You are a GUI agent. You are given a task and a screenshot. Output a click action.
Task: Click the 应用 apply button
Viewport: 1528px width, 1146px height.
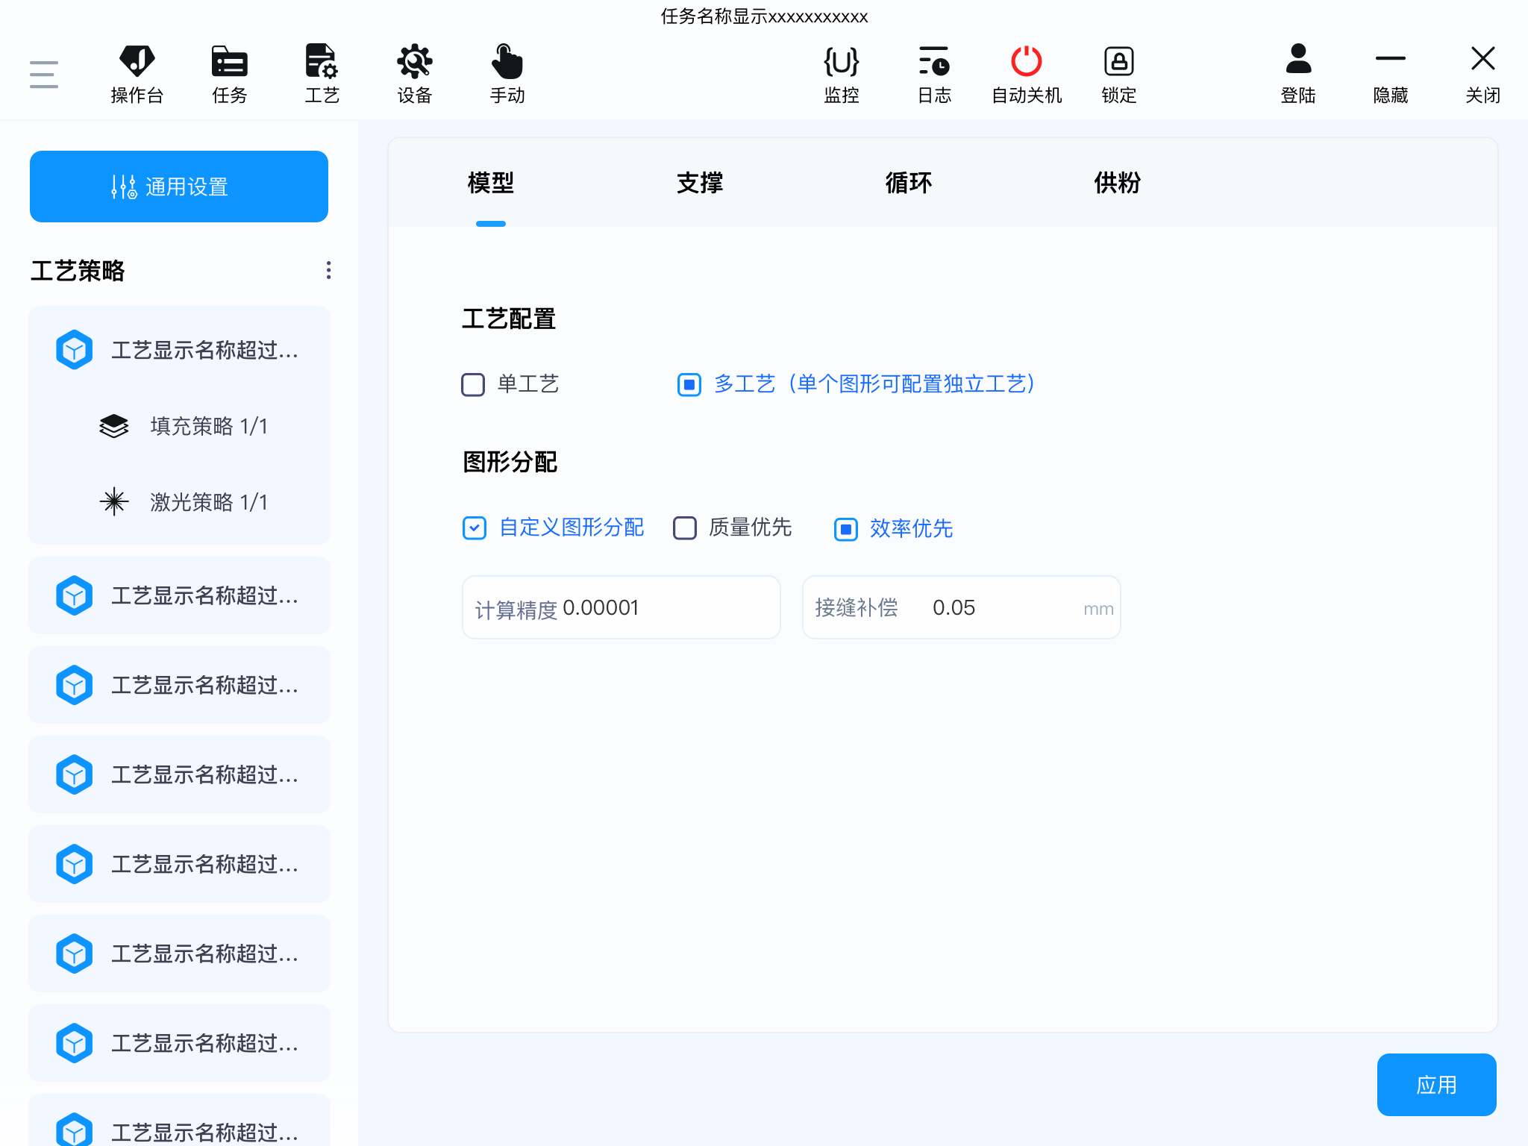tap(1435, 1084)
